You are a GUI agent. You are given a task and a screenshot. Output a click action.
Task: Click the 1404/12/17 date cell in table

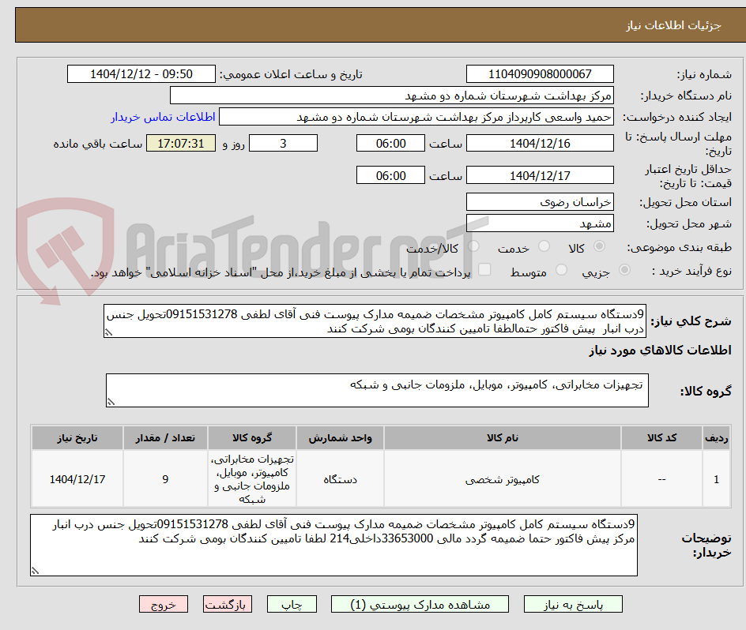click(x=77, y=479)
